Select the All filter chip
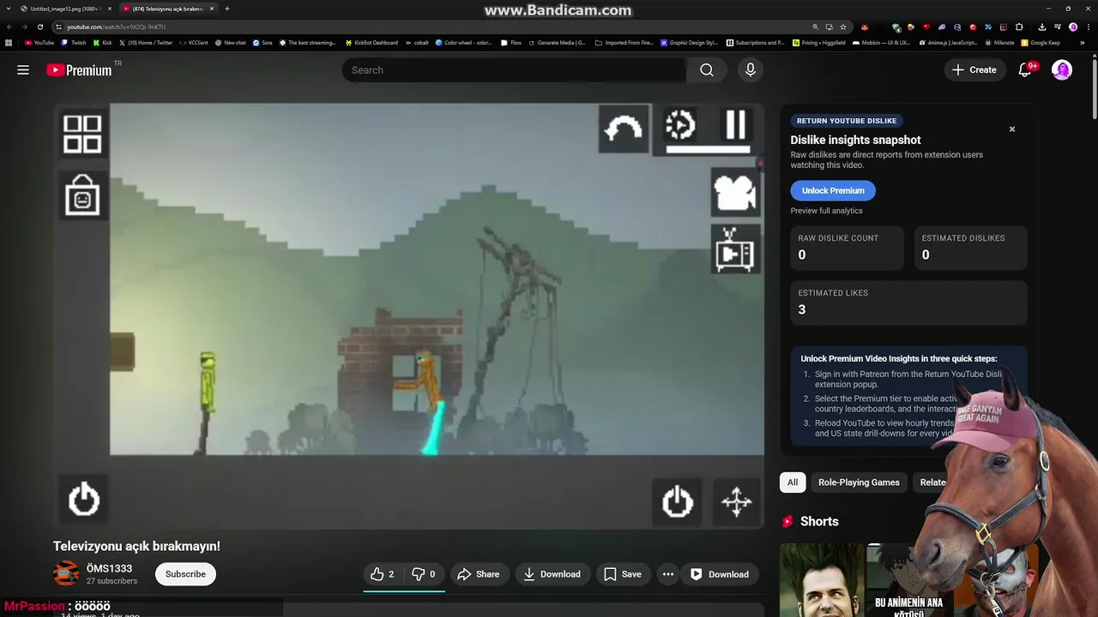The image size is (1098, 617). pos(793,482)
